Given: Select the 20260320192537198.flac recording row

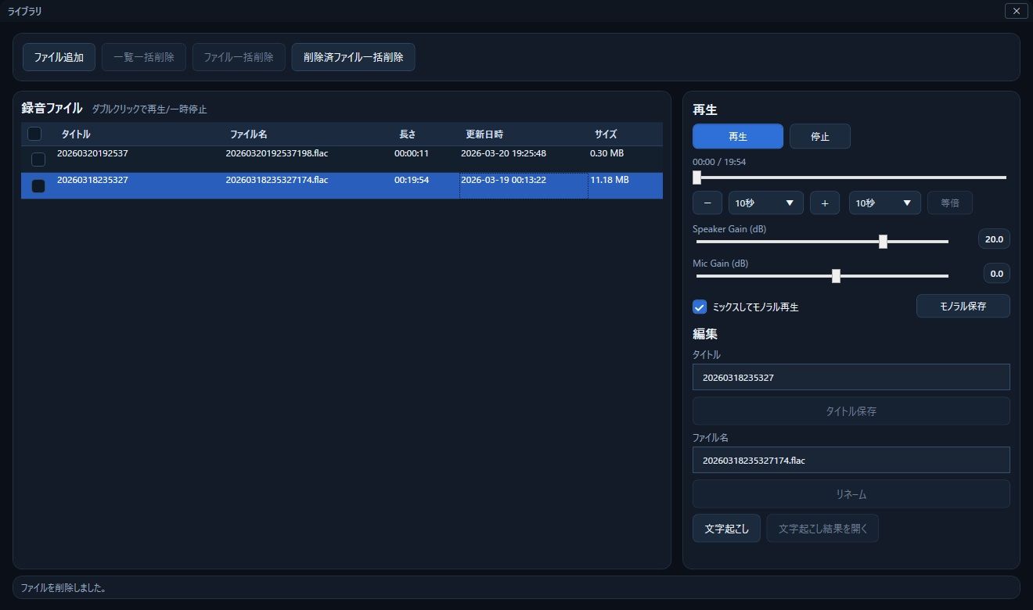Looking at the screenshot, I should [x=276, y=154].
